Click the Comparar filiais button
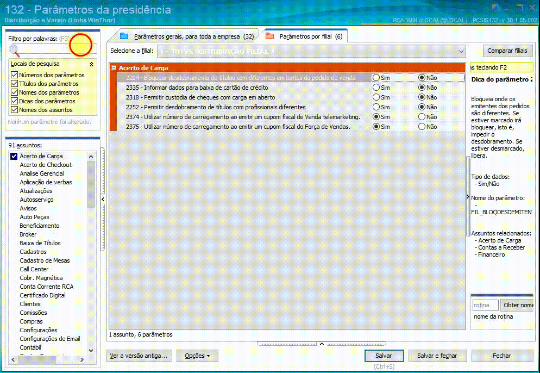 click(x=507, y=51)
